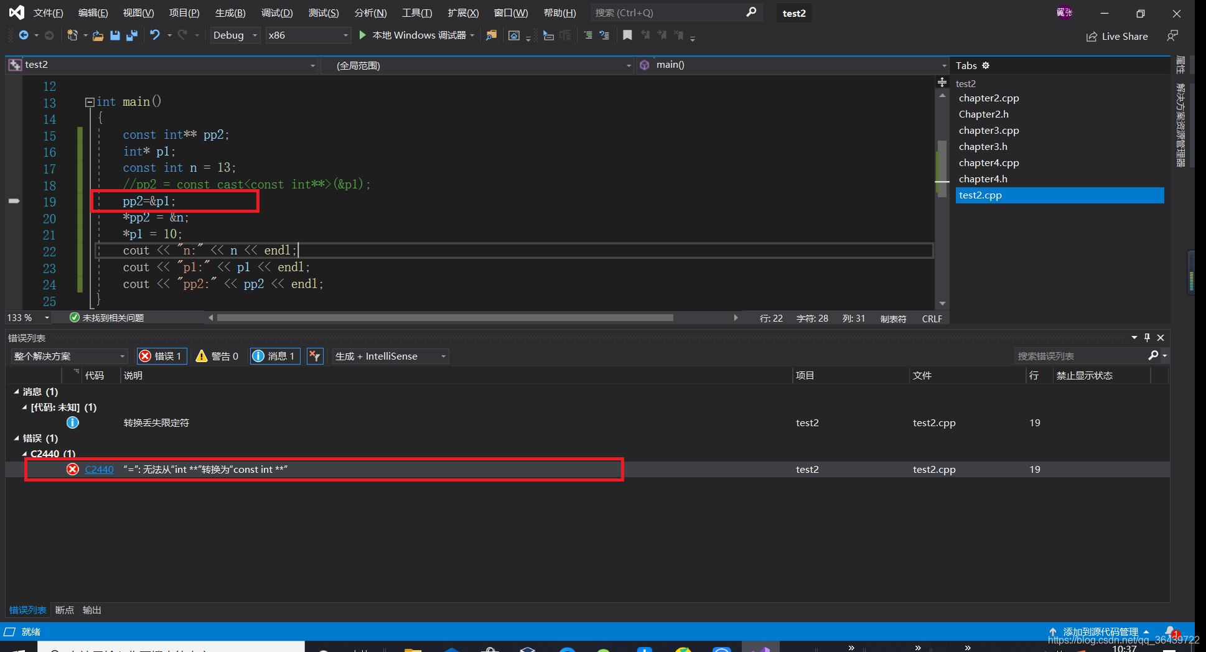Click the clear error list filter icon
Screen dimensions: 1206x652
[x=315, y=356]
